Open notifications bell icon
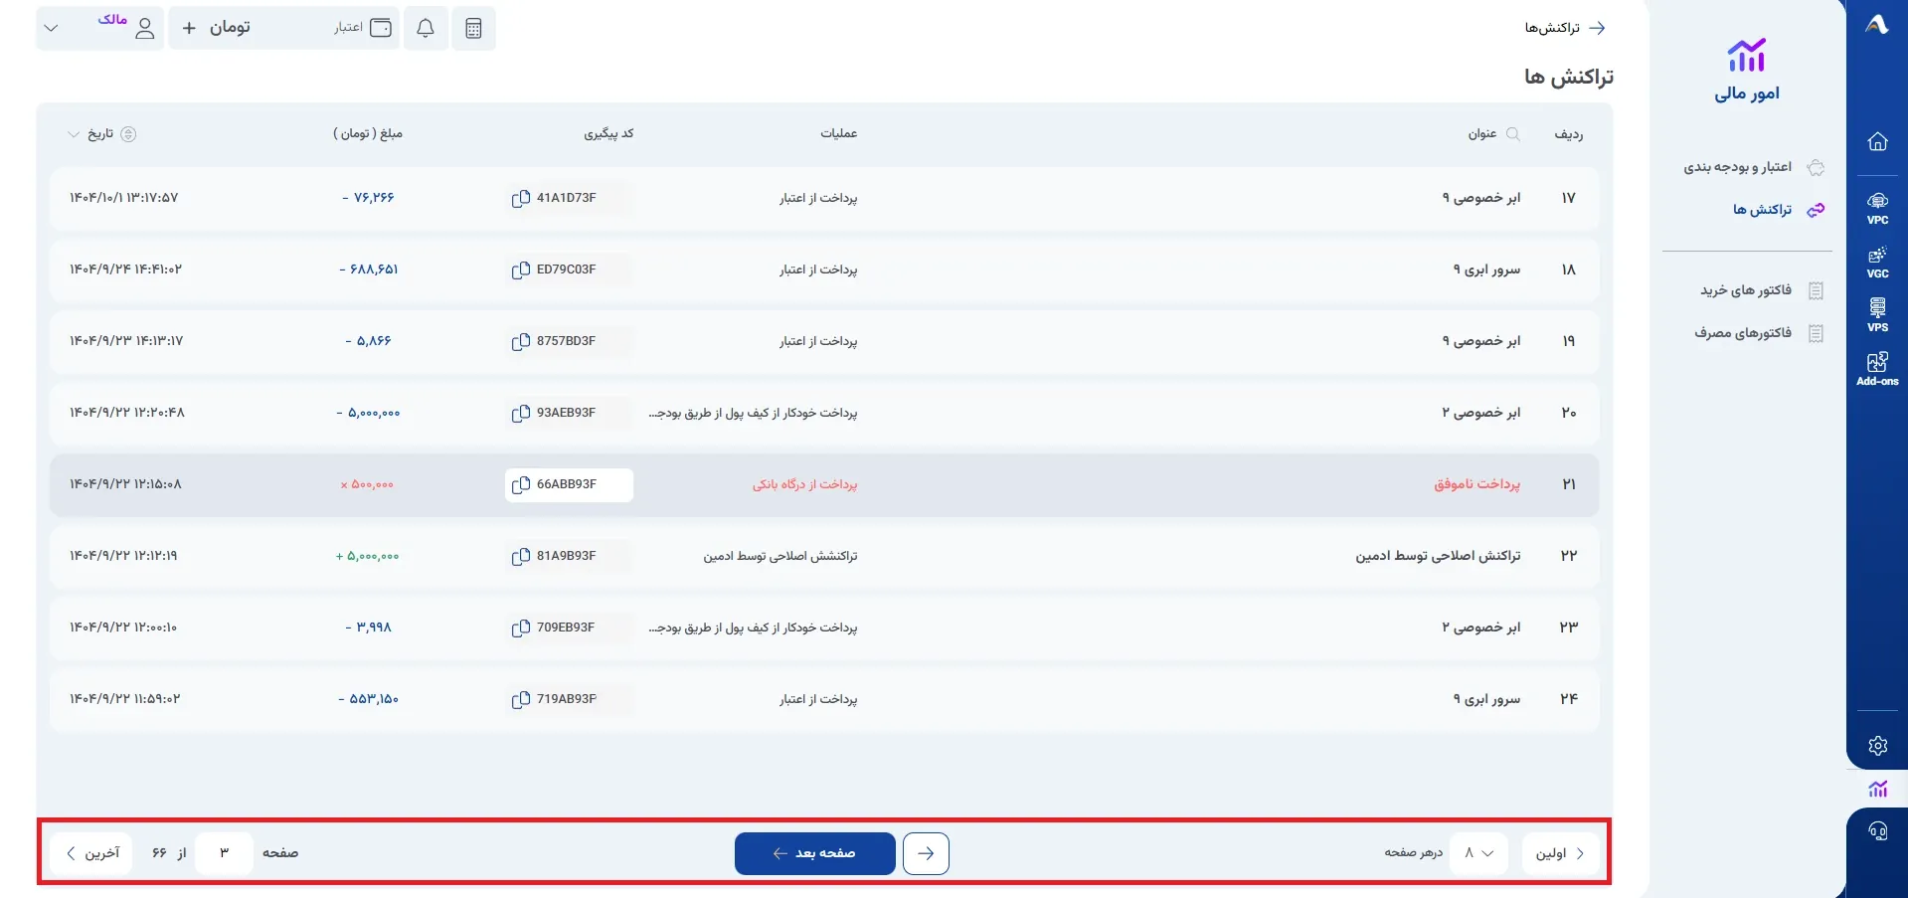 [x=426, y=28]
